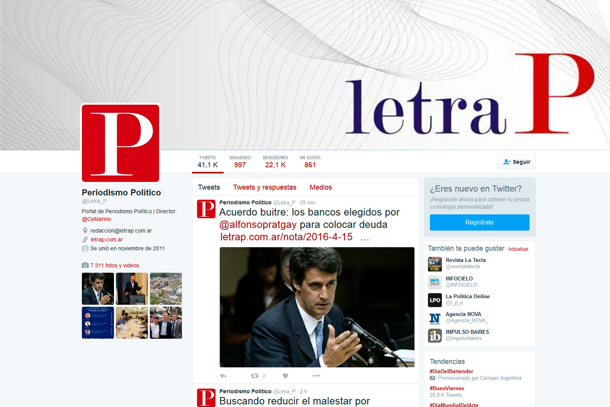Open the SIGUIENDO 997 list
Image resolution: width=610 pixels, height=407 pixels.
point(240,162)
